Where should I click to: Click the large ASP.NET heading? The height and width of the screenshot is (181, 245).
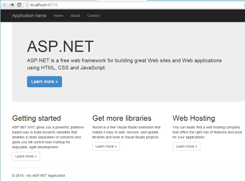[x=61, y=47]
